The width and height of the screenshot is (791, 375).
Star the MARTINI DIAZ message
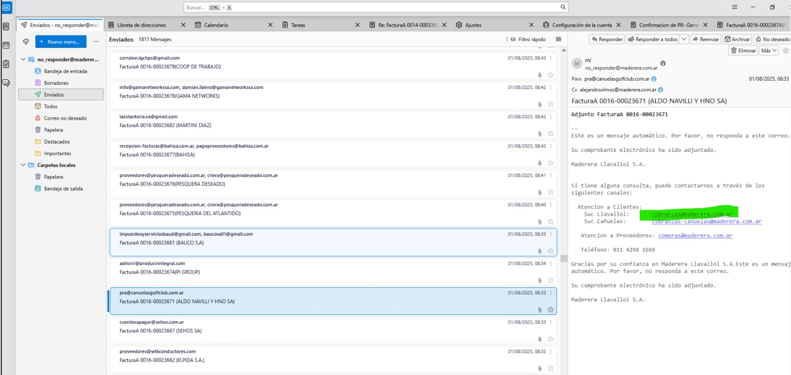(x=551, y=134)
